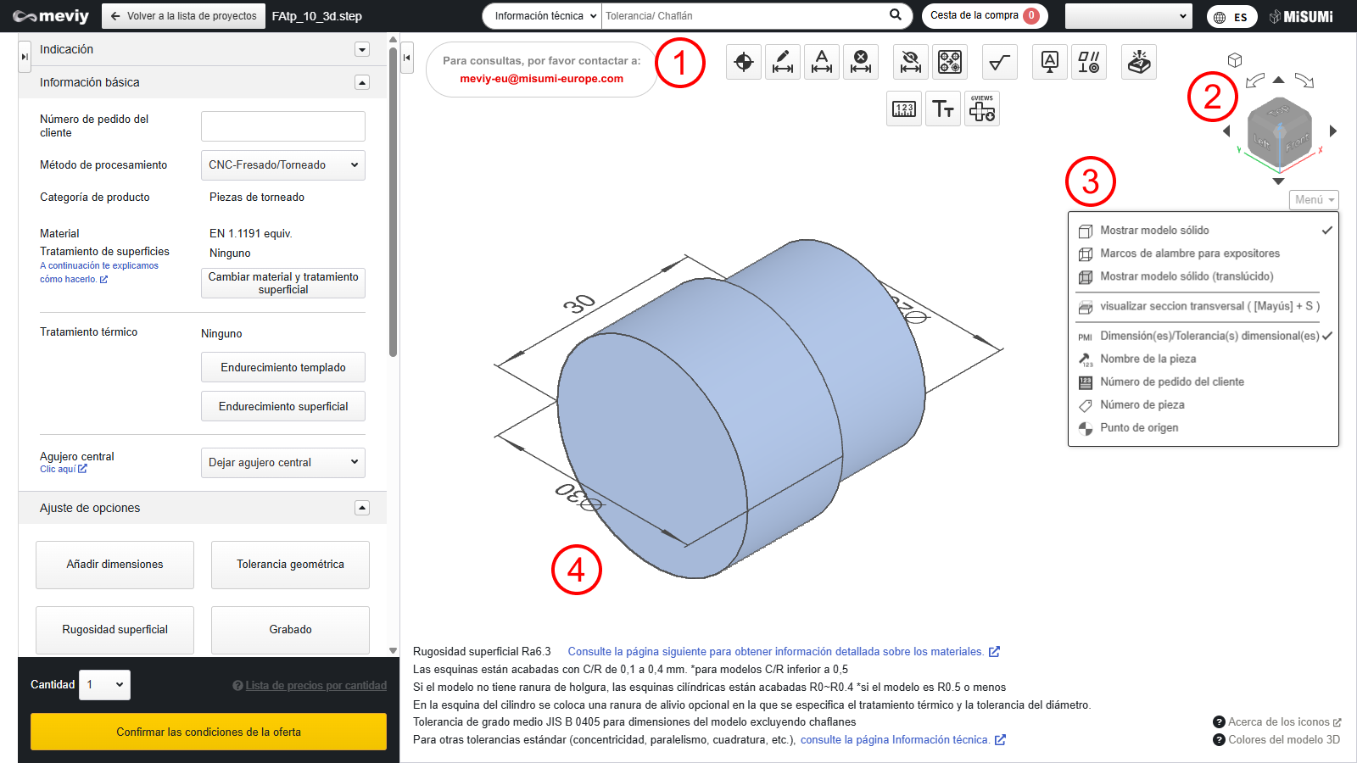Viewport: 1357px width, 763px height.
Task: Click the Número de pedido del cliente field
Action: tap(282, 126)
